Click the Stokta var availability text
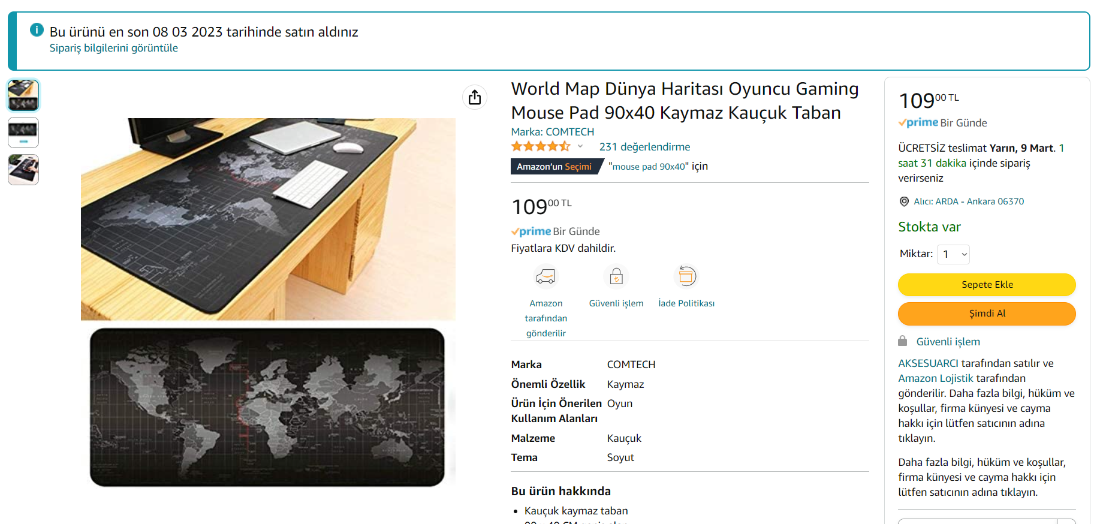The width and height of the screenshot is (1094, 524). pyautogui.click(x=929, y=227)
